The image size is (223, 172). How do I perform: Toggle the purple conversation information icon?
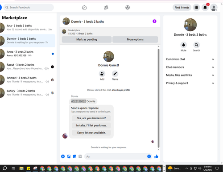(x=154, y=21)
